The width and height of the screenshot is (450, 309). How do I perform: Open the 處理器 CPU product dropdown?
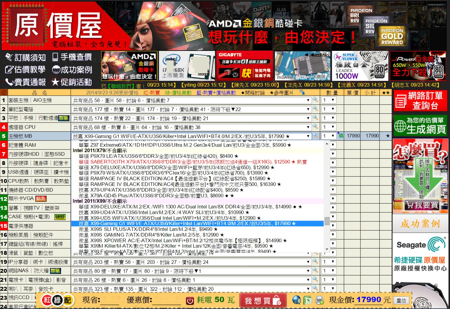click(191, 127)
